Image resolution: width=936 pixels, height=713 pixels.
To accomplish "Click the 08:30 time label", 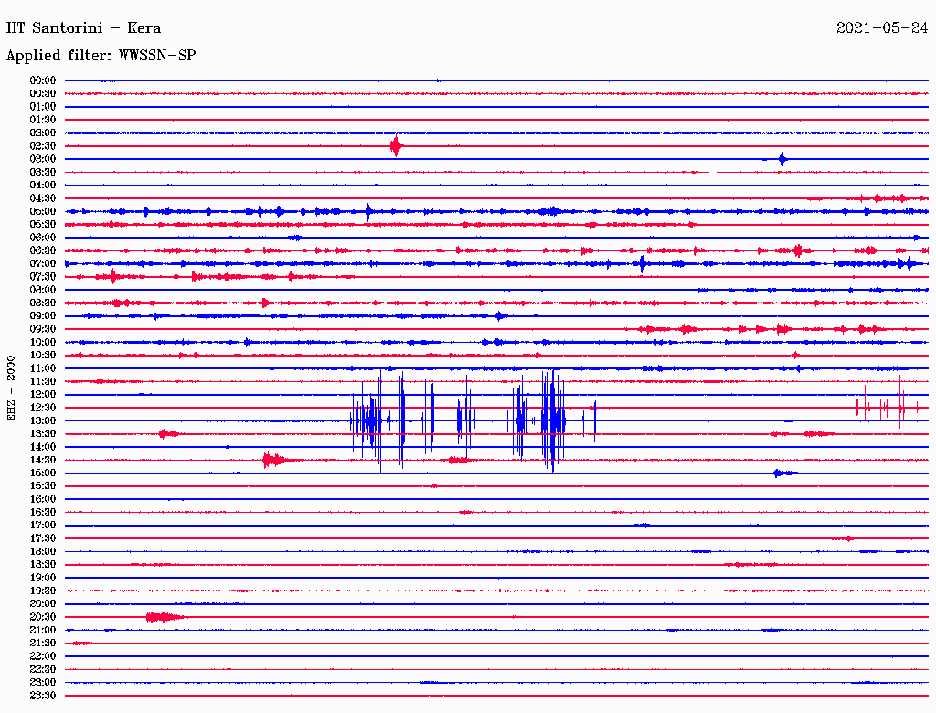I will pos(43,303).
